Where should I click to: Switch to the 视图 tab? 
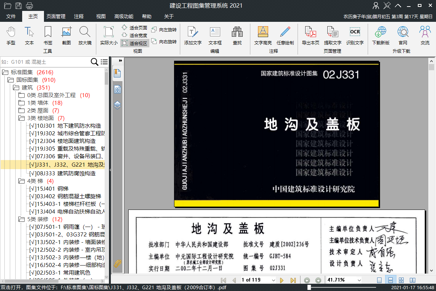click(x=101, y=16)
